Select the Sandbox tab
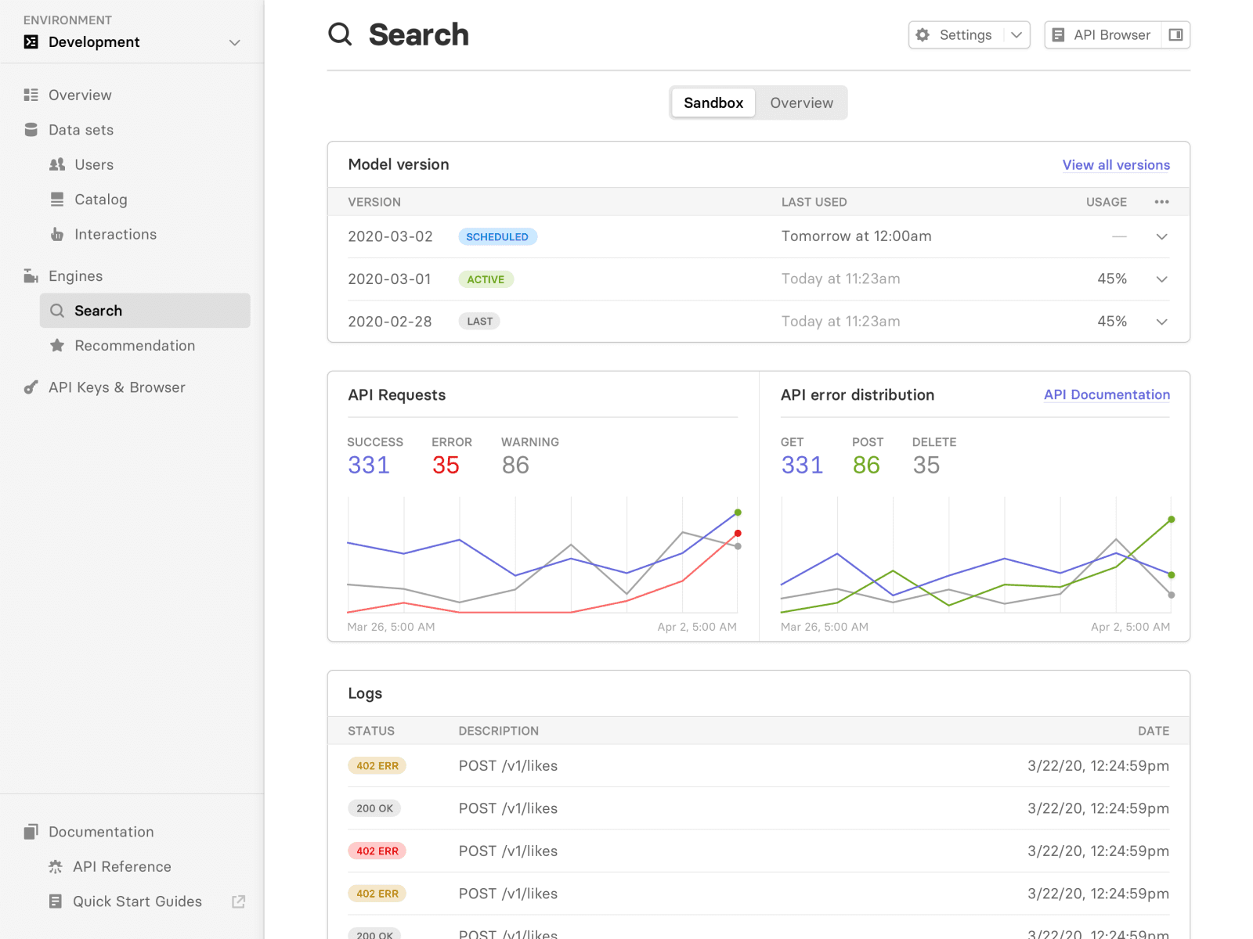The width and height of the screenshot is (1253, 939). pos(713,103)
